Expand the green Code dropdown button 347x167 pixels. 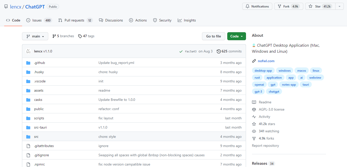[236, 36]
